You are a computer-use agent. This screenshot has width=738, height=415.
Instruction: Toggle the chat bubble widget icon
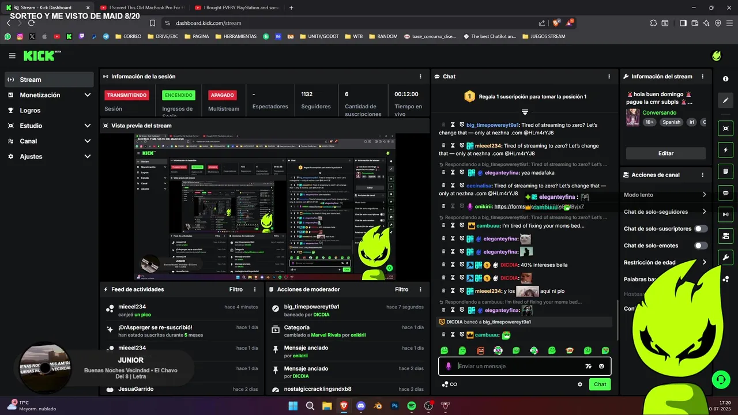pyautogui.click(x=726, y=193)
